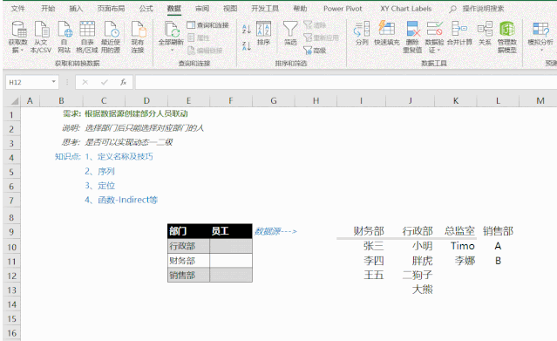Image resolution: width=557 pixels, height=341 pixels.
Task: Select the cell containing 李娜
Action: (x=456, y=261)
